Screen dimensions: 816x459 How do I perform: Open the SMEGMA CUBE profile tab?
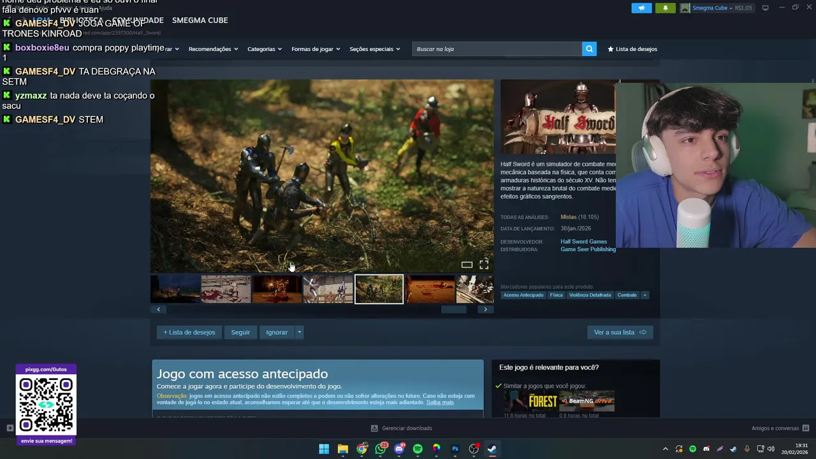coord(200,20)
